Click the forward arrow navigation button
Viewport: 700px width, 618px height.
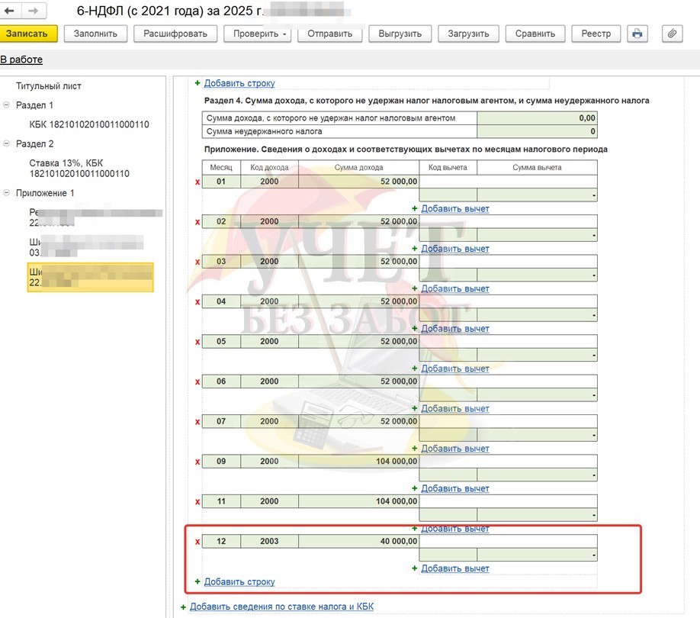pyautogui.click(x=33, y=11)
